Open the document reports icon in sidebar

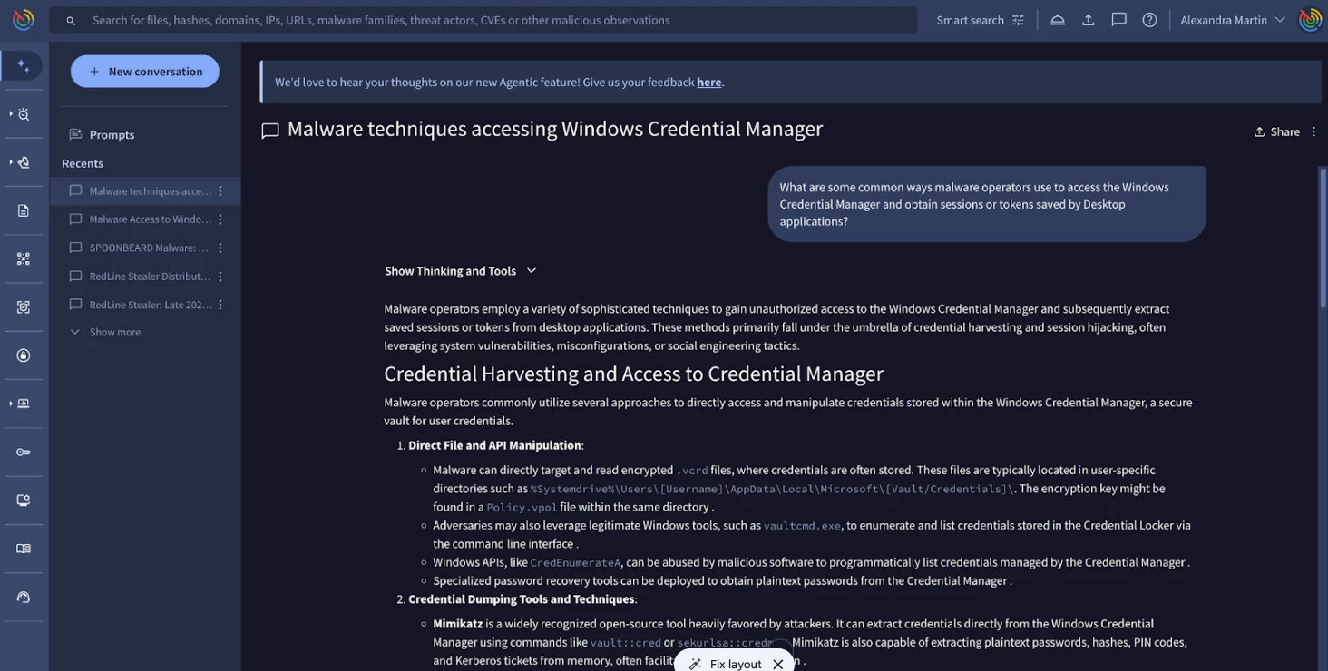[x=24, y=210]
